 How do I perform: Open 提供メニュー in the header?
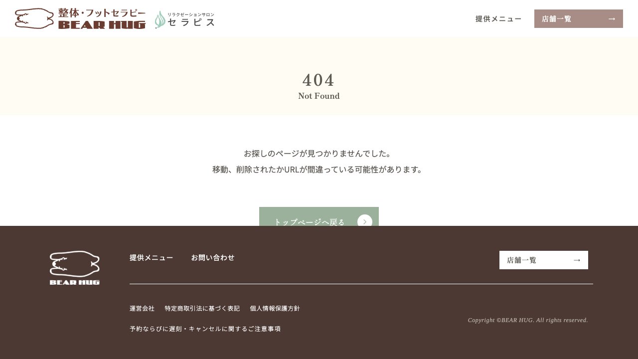click(498, 19)
